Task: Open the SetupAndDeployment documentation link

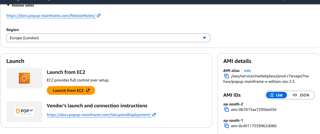Action: [99, 115]
